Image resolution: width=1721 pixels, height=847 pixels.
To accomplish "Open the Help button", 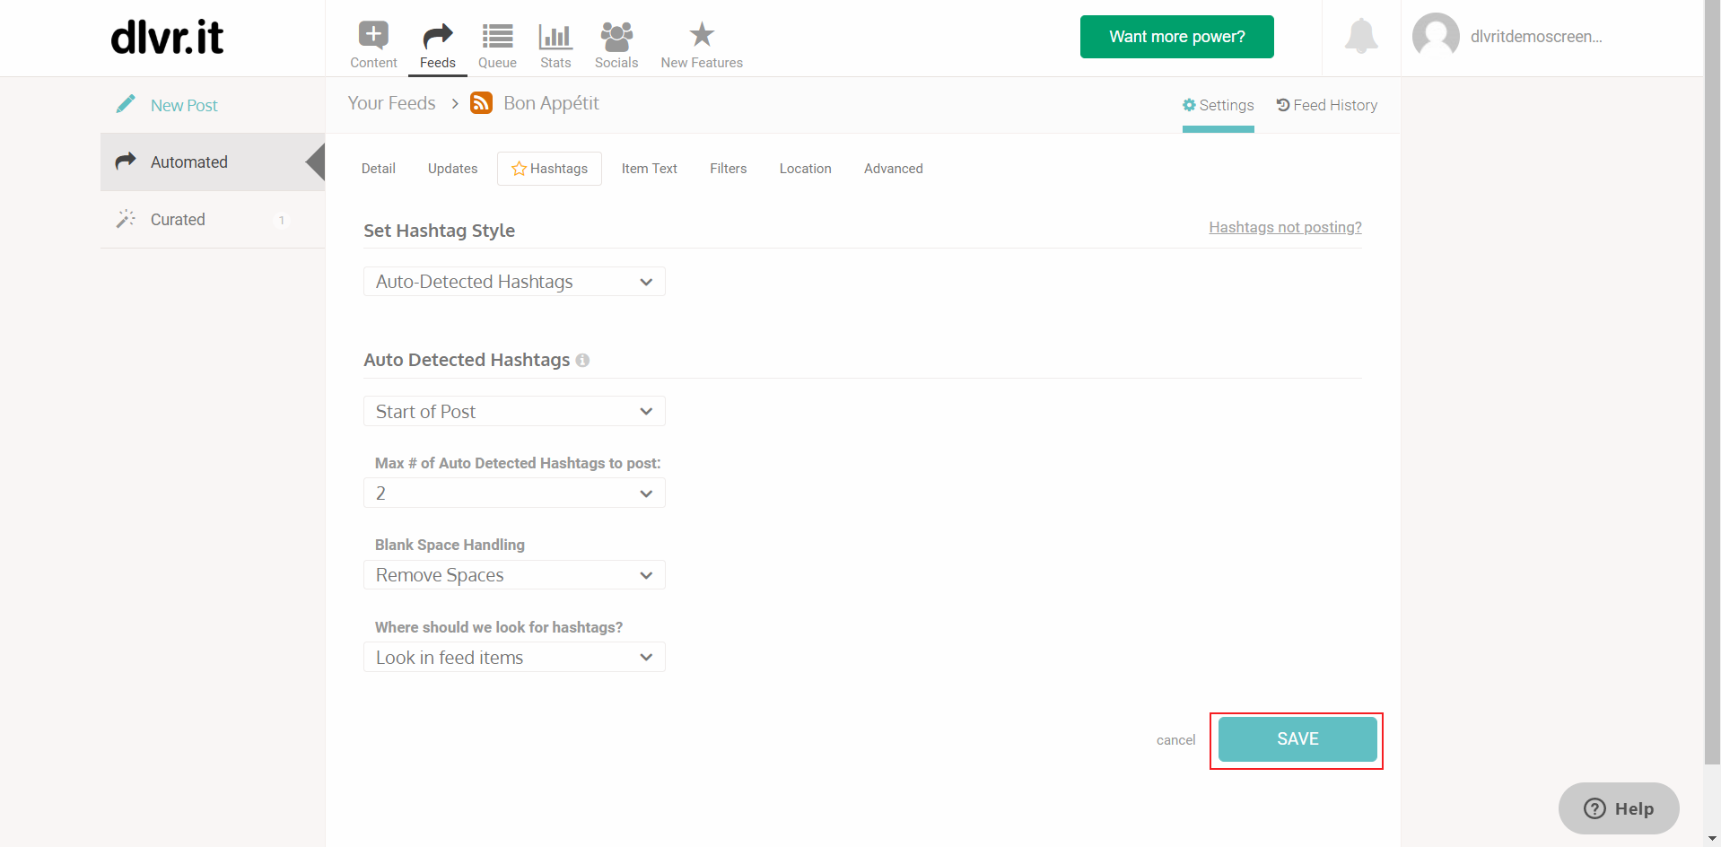I will coord(1619,808).
